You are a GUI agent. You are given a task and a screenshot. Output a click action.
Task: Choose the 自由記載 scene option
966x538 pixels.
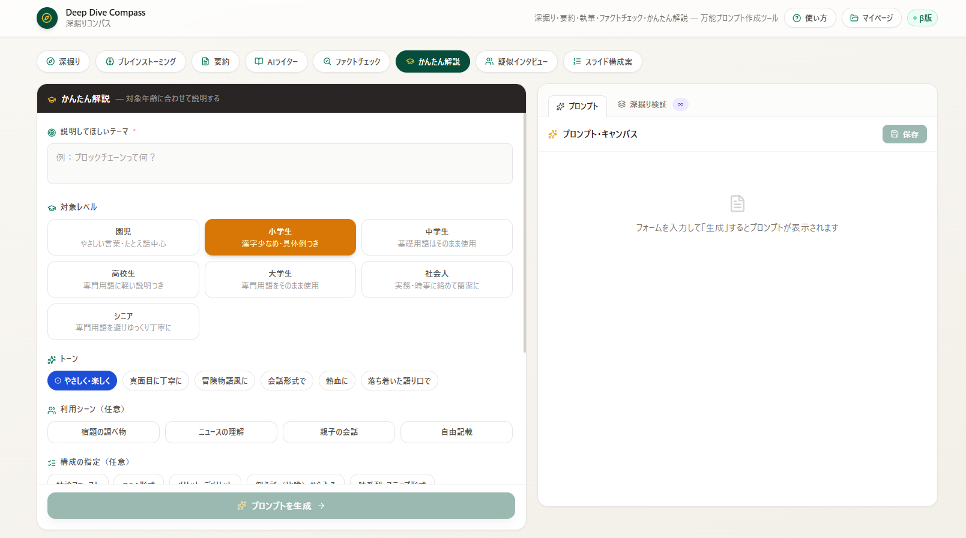pos(456,432)
